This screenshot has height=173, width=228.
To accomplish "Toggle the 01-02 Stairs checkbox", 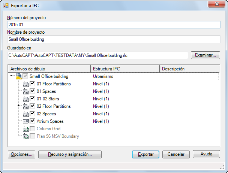I will (x=32, y=99).
